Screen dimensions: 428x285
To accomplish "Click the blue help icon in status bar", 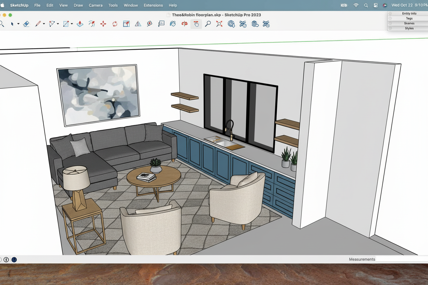I will (14, 260).
